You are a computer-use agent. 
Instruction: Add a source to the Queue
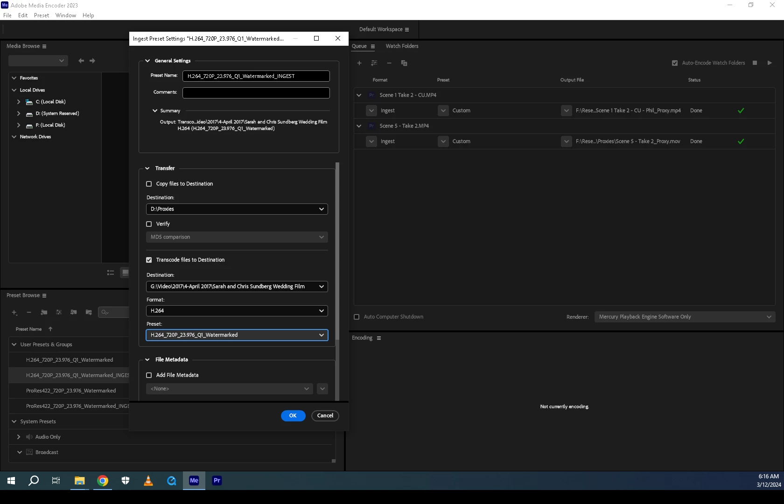(x=359, y=63)
